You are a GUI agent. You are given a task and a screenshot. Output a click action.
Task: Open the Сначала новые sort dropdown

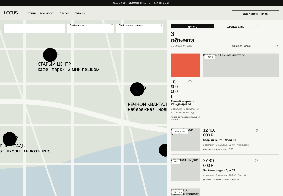[x=255, y=46]
